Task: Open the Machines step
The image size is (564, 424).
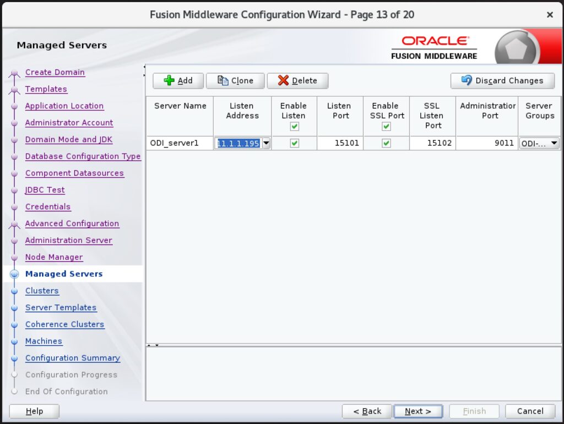Action: coord(44,341)
